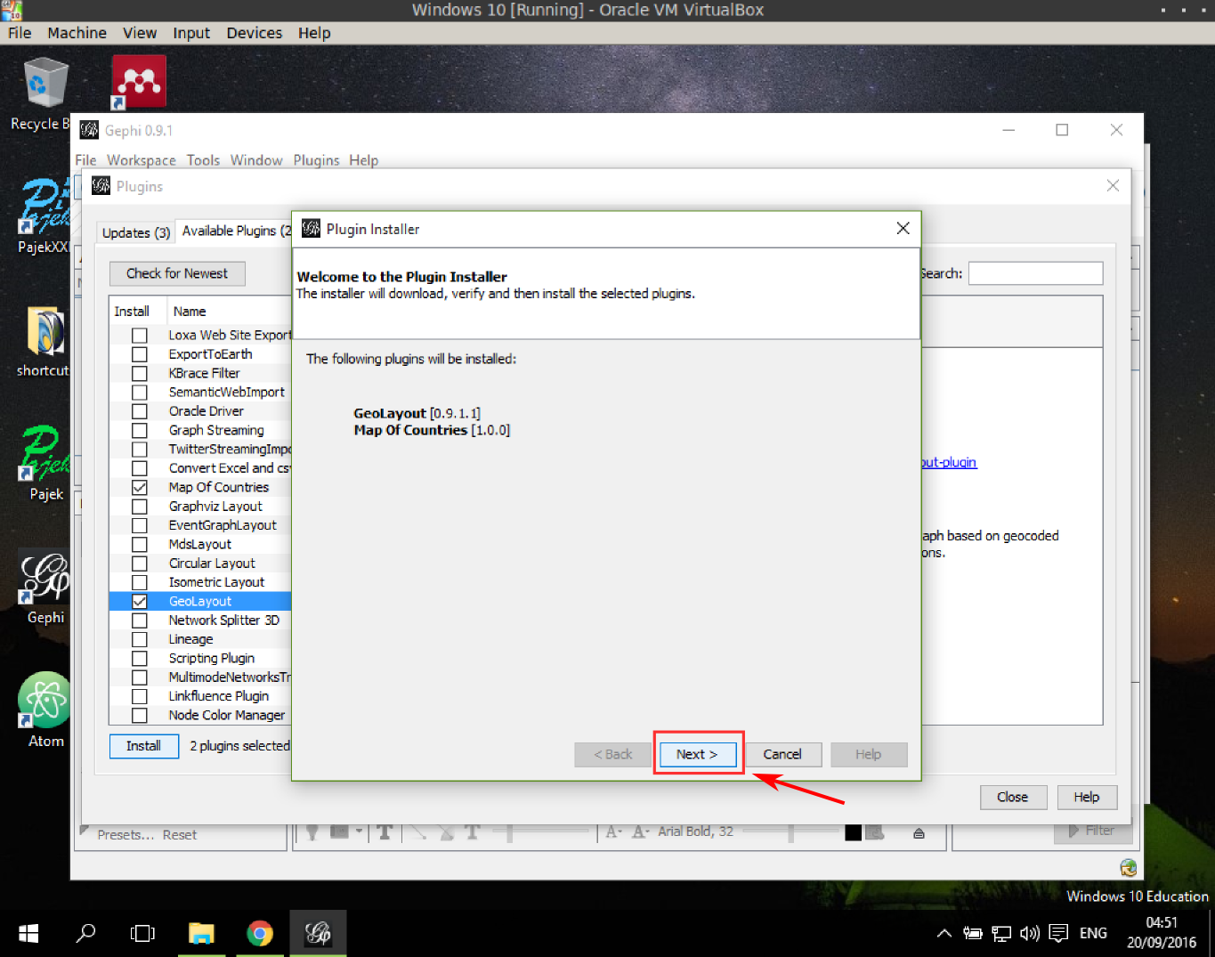The height and width of the screenshot is (957, 1215).
Task: Tick the Node Color Manager checkbox
Action: [x=140, y=715]
